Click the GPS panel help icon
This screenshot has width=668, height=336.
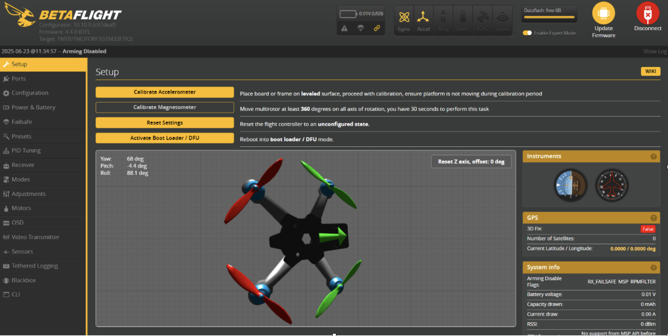point(653,218)
